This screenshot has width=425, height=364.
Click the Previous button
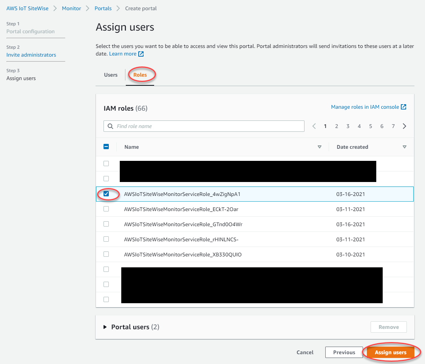(x=344, y=352)
